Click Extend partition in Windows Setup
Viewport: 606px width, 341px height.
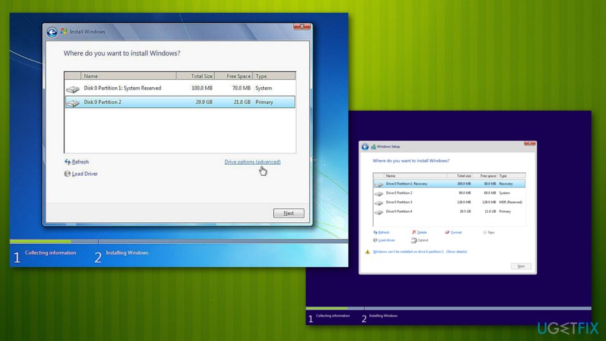(420, 240)
